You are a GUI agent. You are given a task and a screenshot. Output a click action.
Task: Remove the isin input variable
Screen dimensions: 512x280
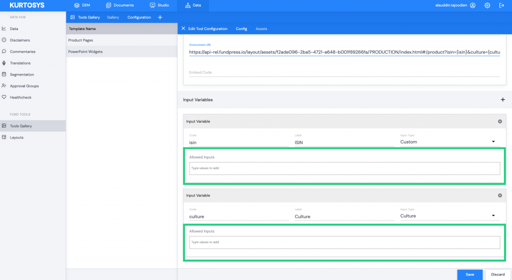coord(500,121)
